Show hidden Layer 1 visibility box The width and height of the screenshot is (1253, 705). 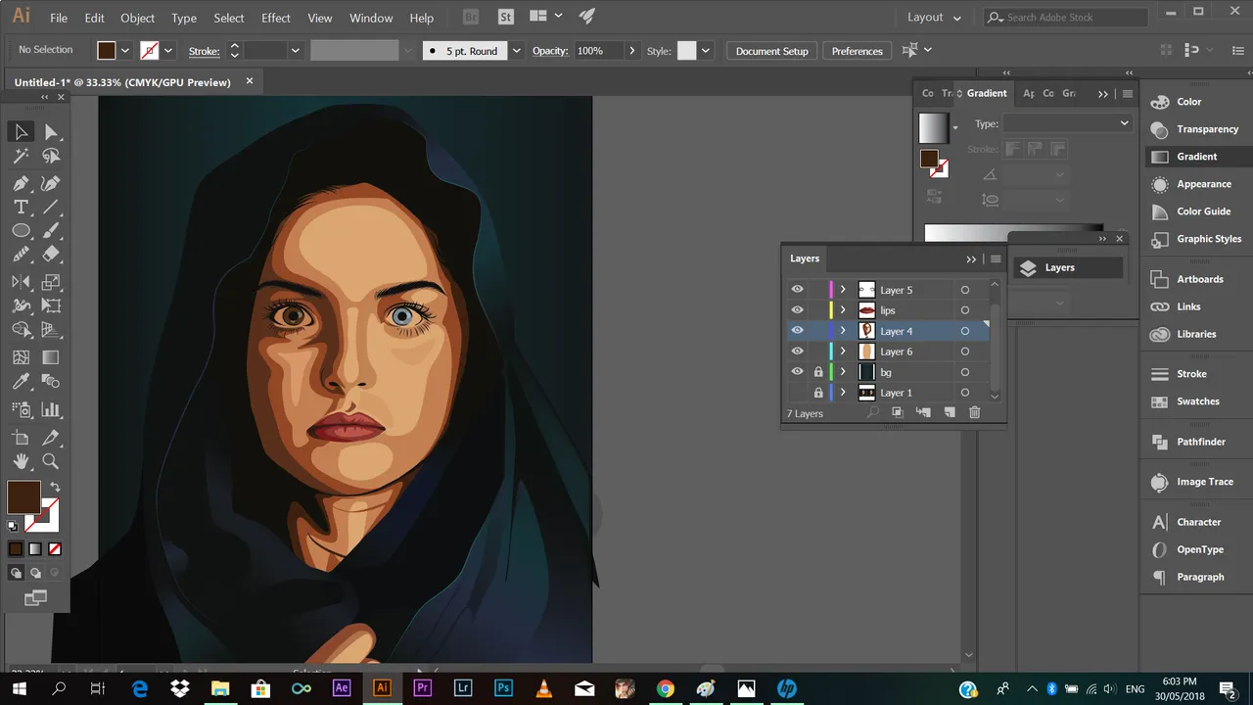point(797,393)
